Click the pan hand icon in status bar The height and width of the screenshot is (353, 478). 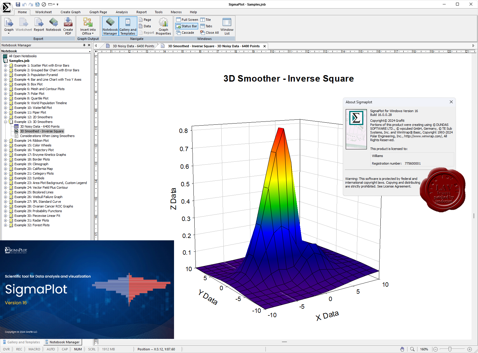point(402,349)
